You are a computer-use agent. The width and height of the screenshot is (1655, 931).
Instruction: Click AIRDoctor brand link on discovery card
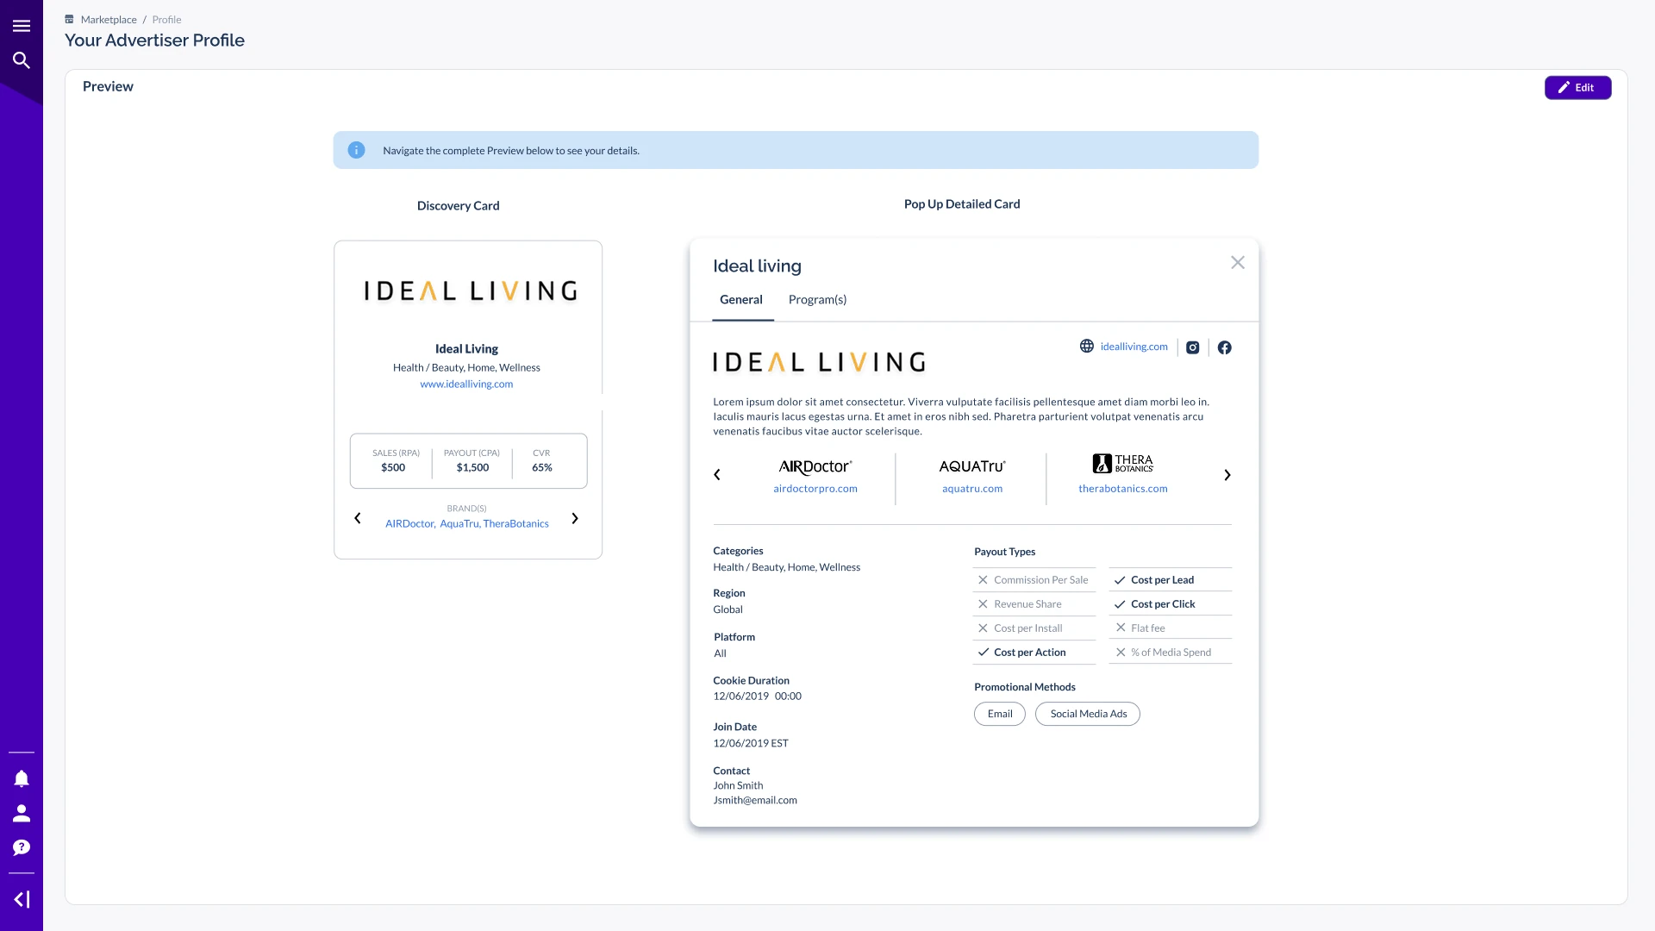tap(409, 524)
